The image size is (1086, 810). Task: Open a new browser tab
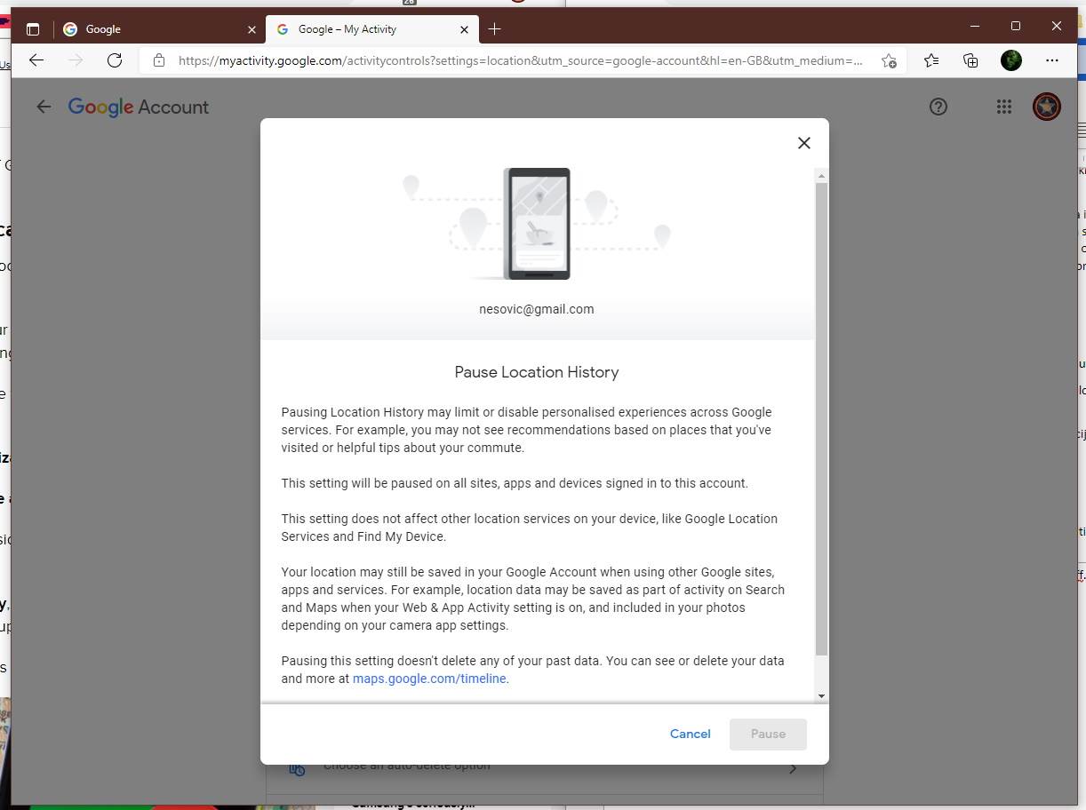point(494,29)
